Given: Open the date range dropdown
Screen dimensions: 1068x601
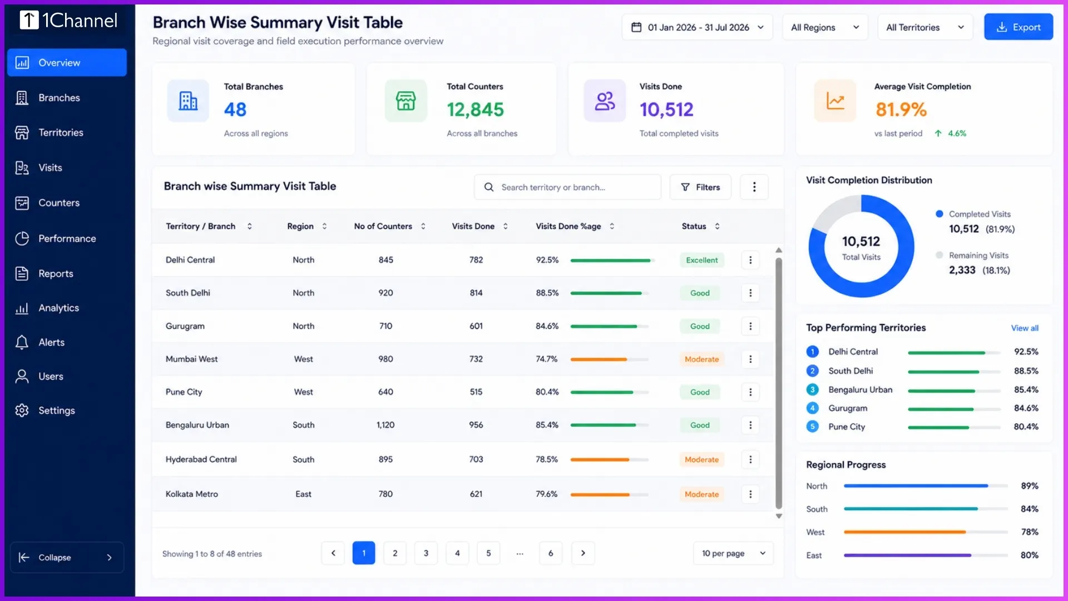Looking at the screenshot, I should point(697,27).
